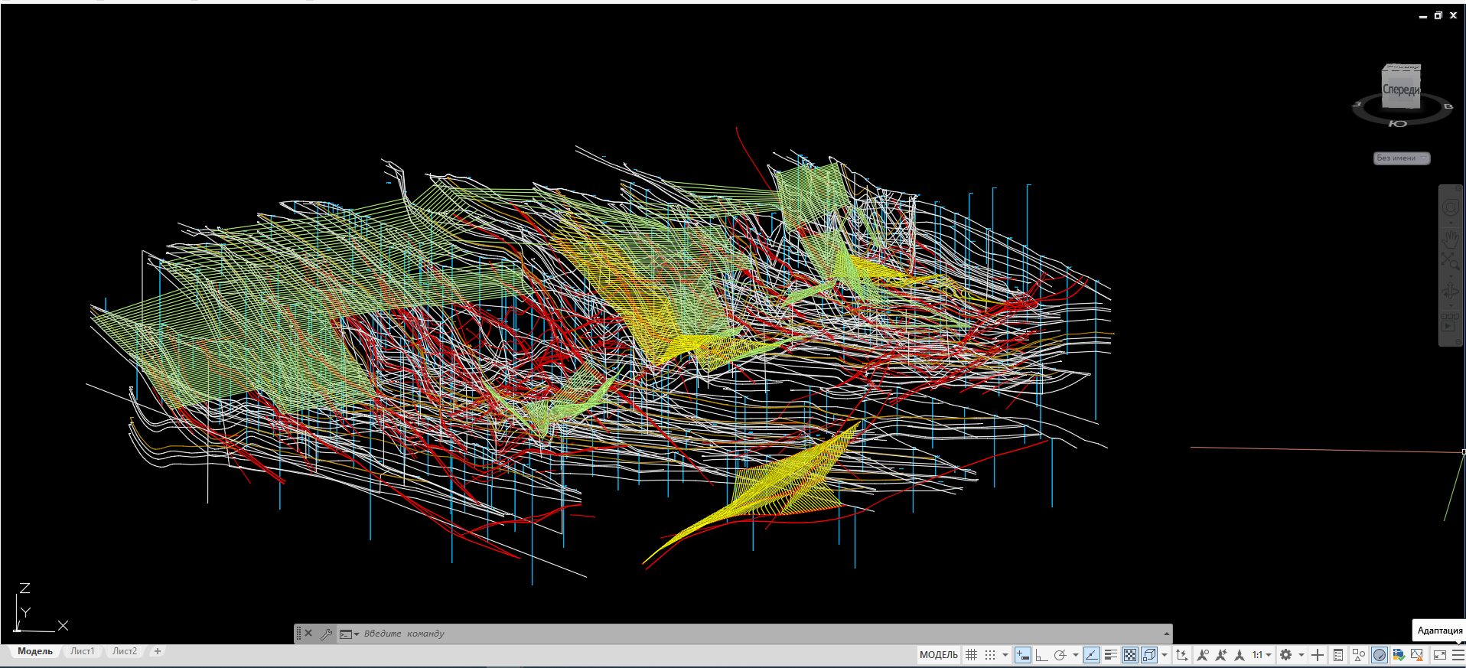1466x668 pixels.
Task: Click the Адаптация tooltip label
Action: click(x=1440, y=631)
